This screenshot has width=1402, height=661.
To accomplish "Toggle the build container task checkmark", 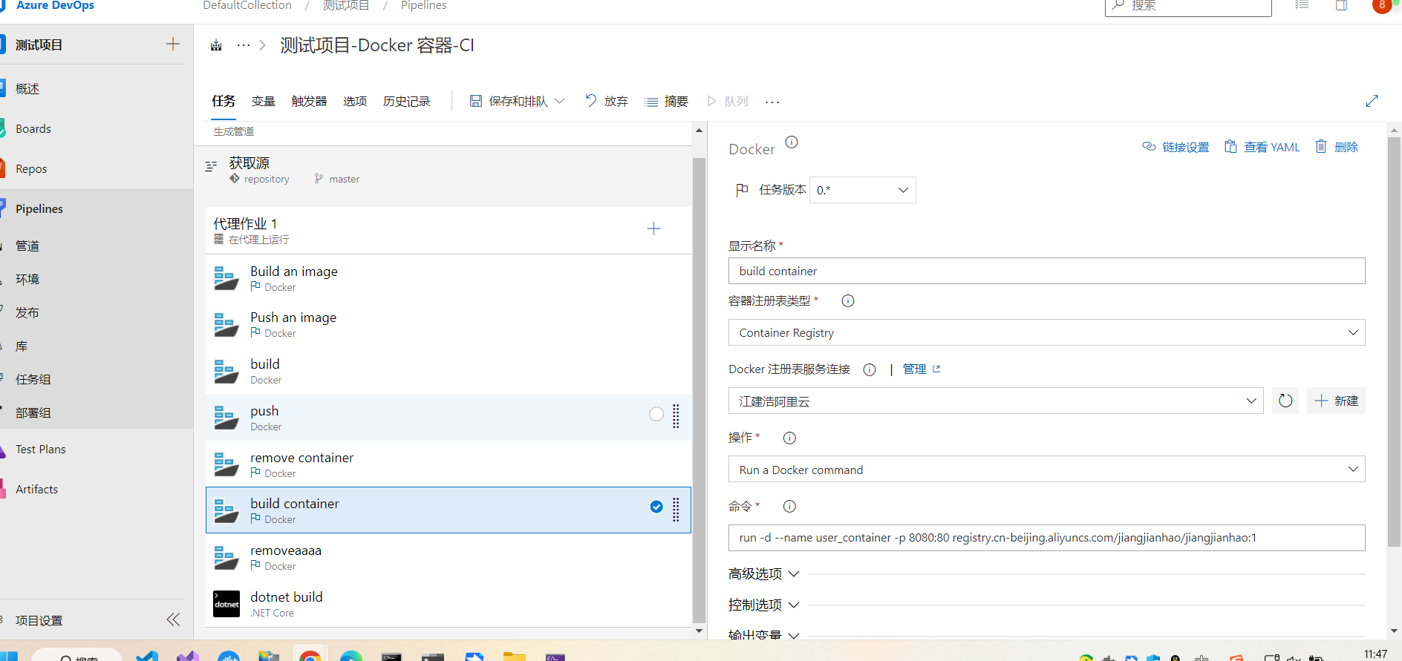I will click(656, 507).
